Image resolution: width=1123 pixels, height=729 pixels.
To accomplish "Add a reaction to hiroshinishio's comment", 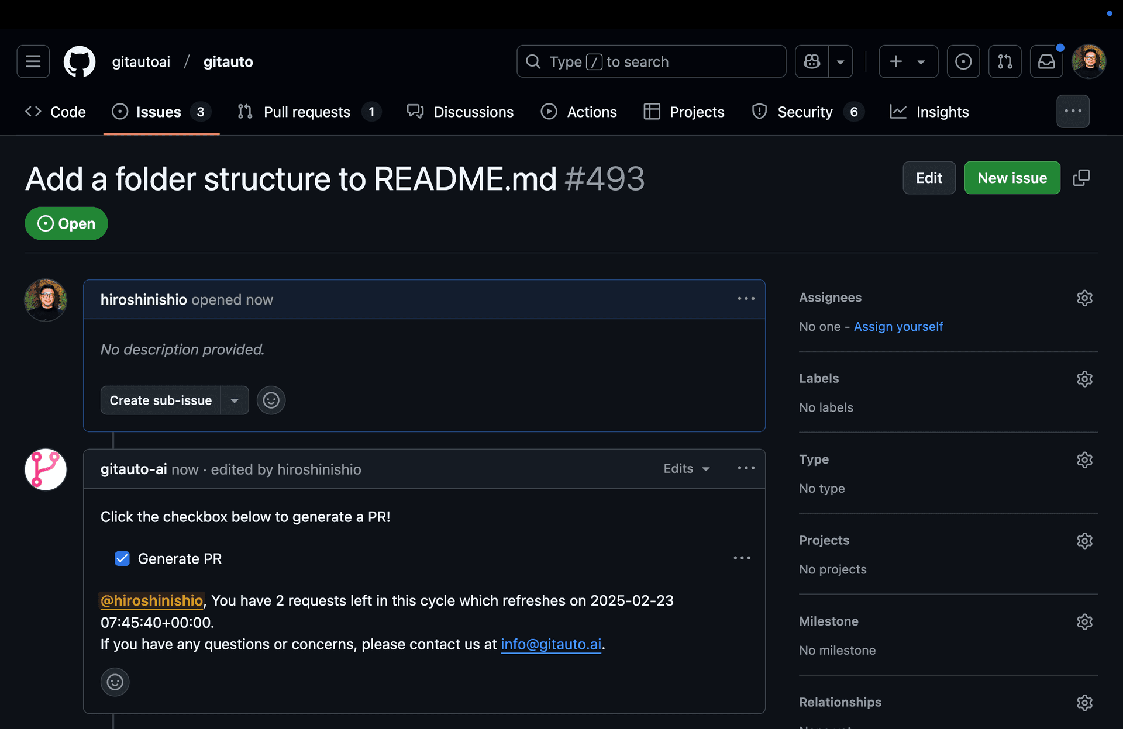I will tap(271, 400).
